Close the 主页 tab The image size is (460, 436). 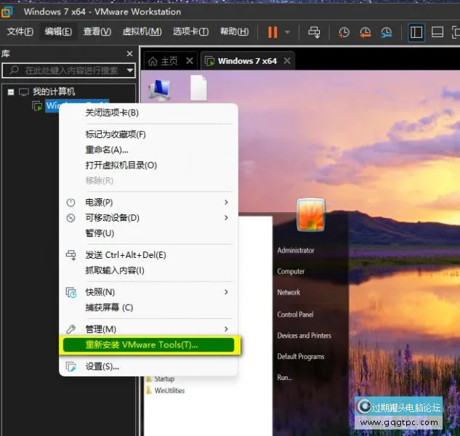pyautogui.click(x=190, y=61)
